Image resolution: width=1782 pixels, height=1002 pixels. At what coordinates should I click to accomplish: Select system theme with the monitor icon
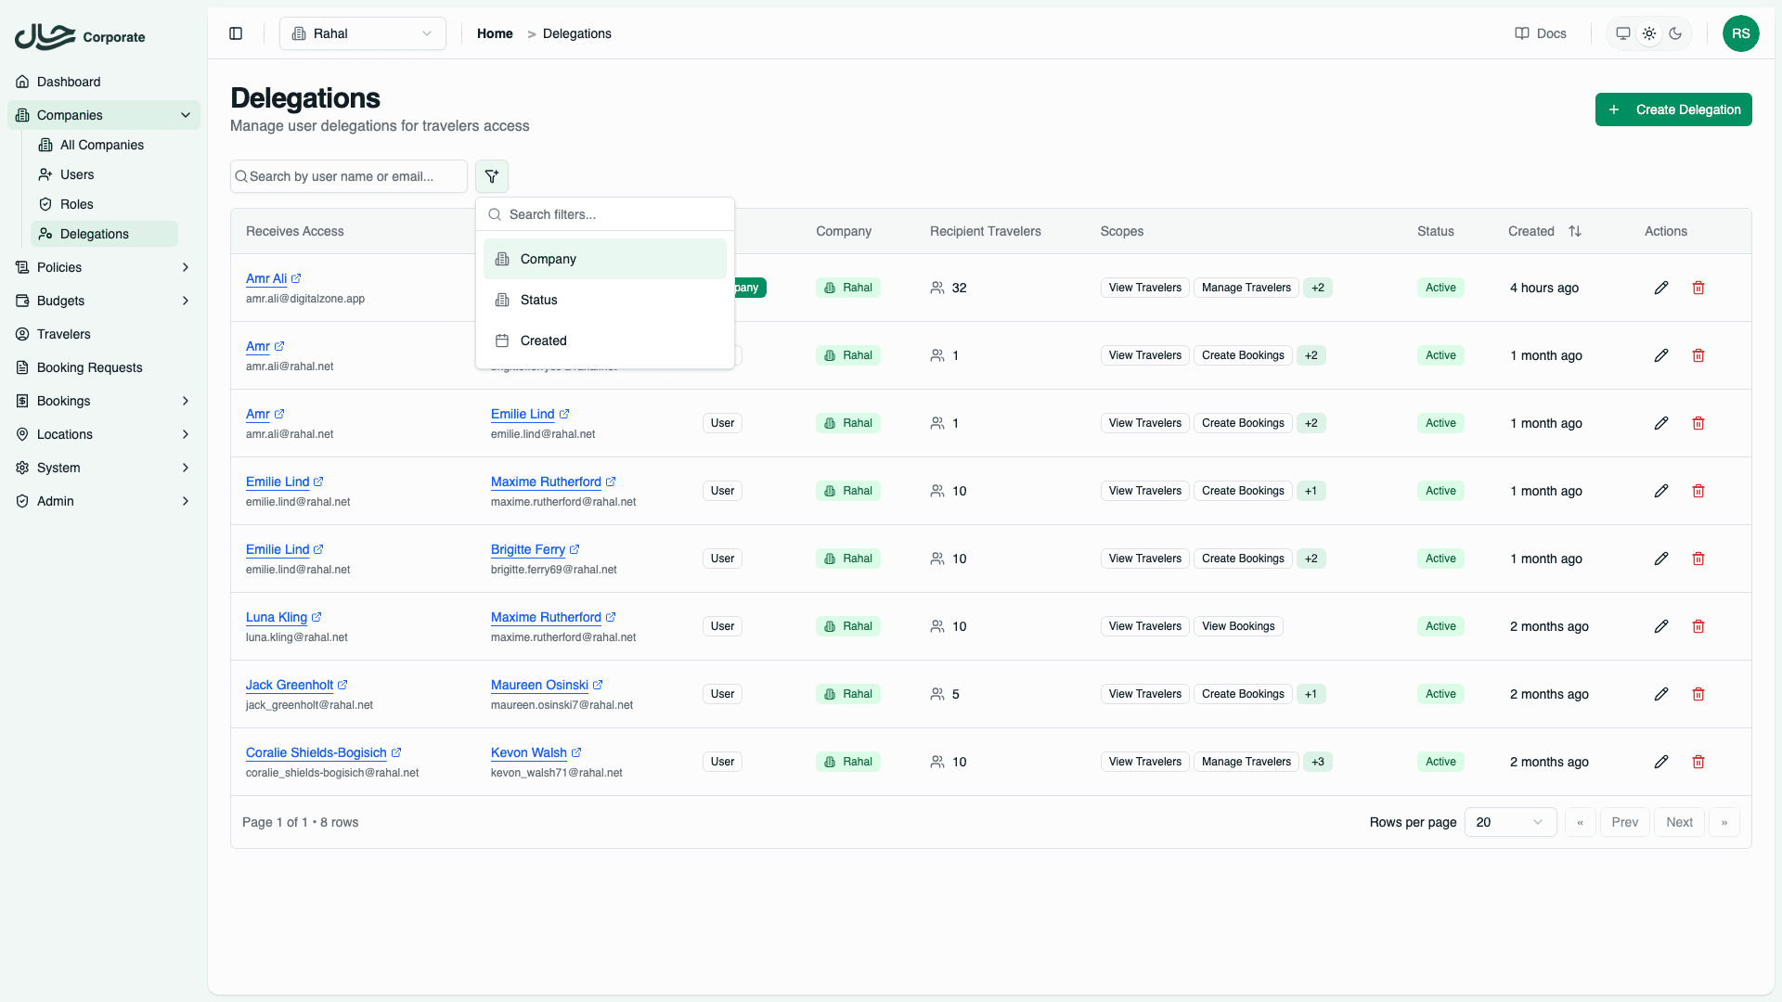(x=1621, y=33)
